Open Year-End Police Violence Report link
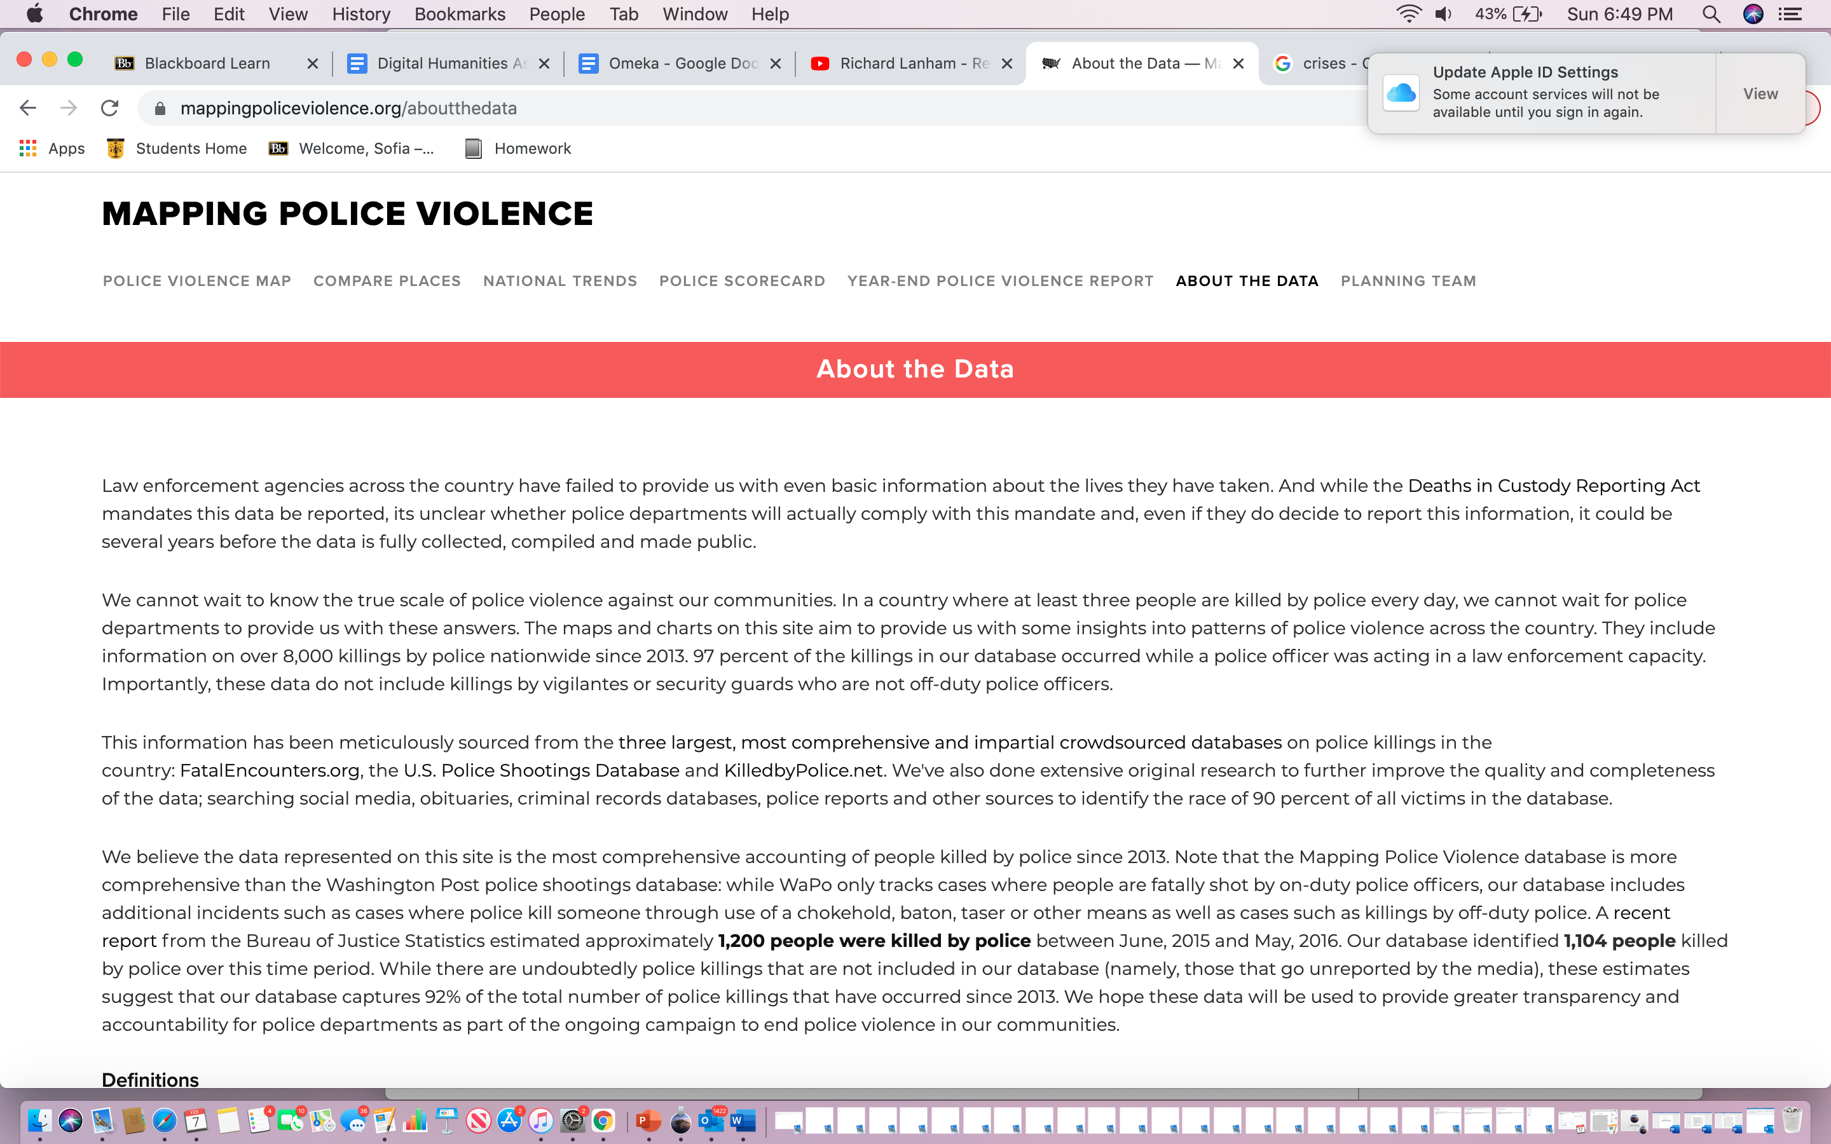The width and height of the screenshot is (1831, 1144). tap(1000, 281)
